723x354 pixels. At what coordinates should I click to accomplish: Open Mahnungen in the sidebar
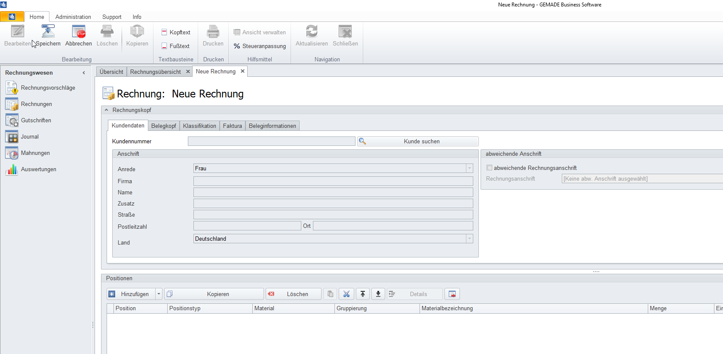point(35,153)
